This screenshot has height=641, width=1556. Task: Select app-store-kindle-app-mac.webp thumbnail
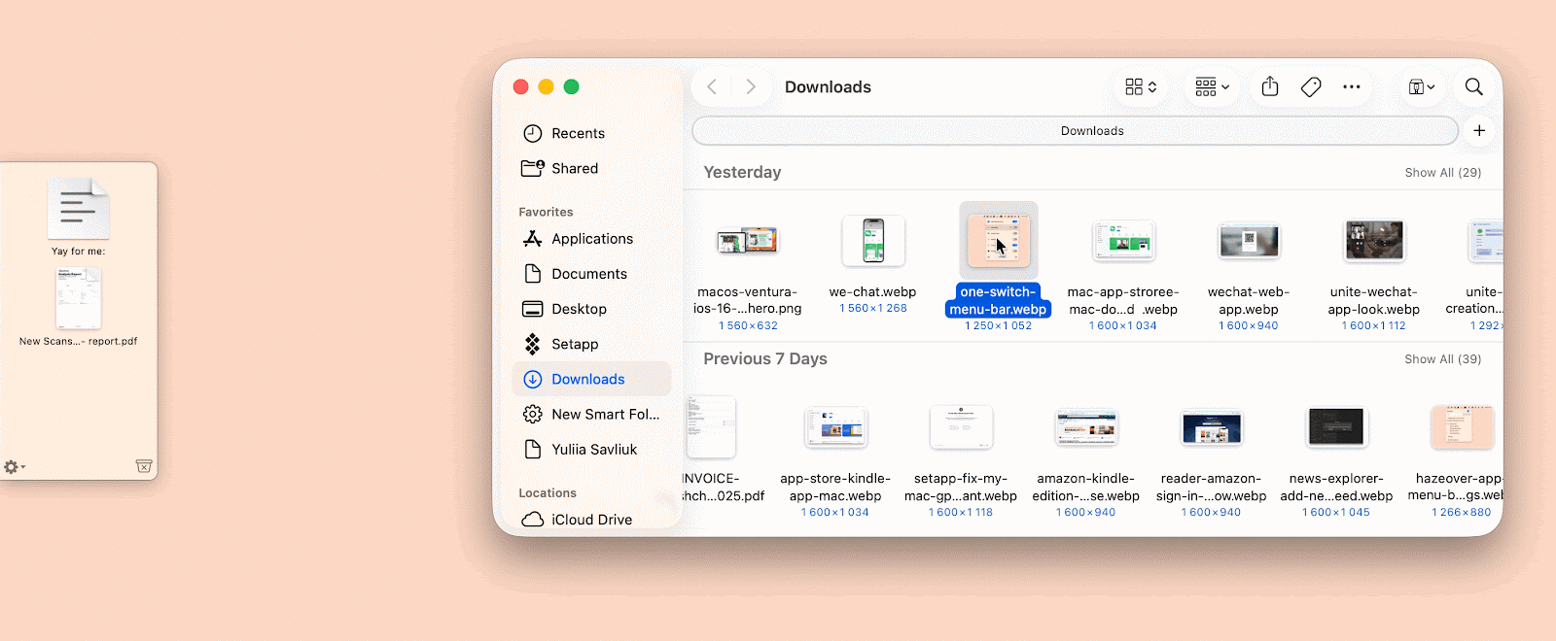pyautogui.click(x=835, y=427)
